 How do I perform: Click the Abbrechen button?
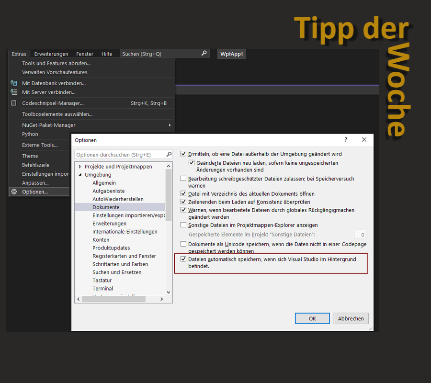(x=351, y=318)
